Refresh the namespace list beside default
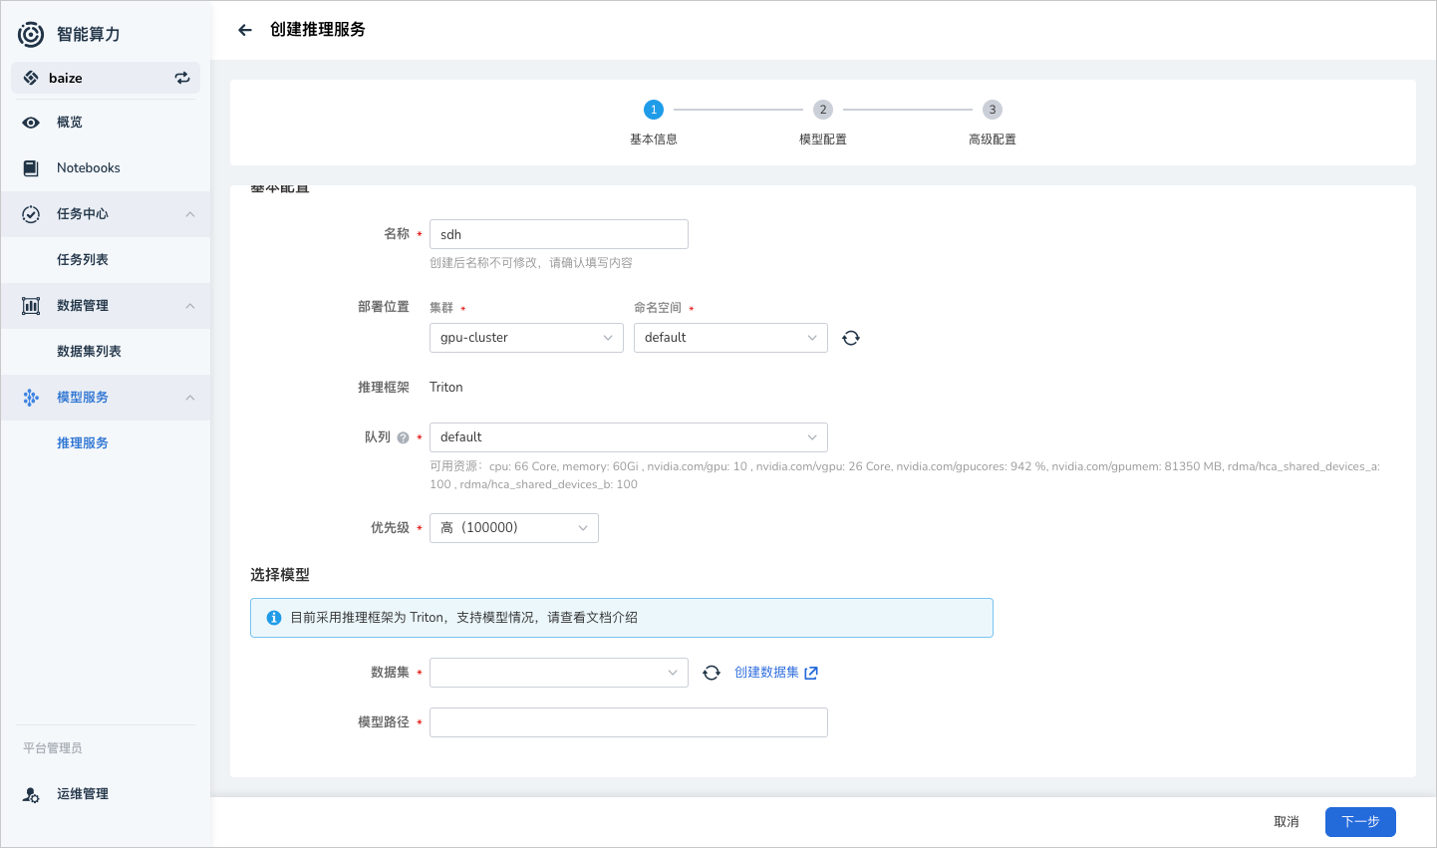 [x=851, y=338]
